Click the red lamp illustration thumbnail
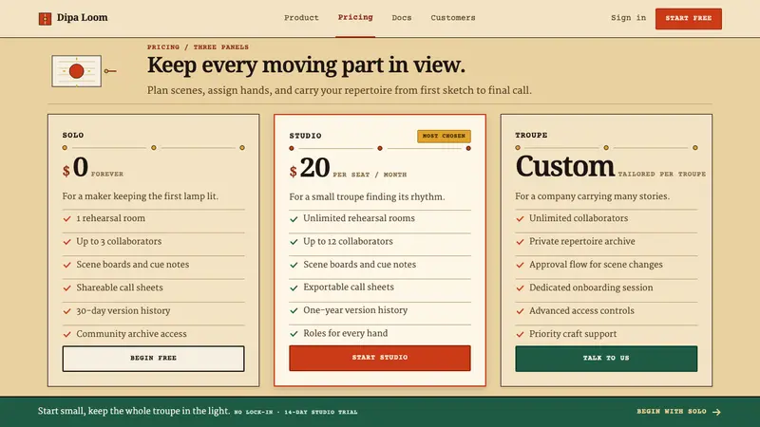 [77, 71]
